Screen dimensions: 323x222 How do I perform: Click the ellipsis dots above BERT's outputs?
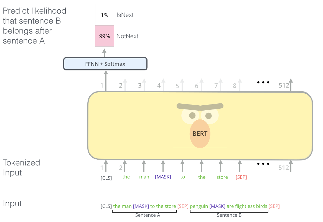(263, 82)
